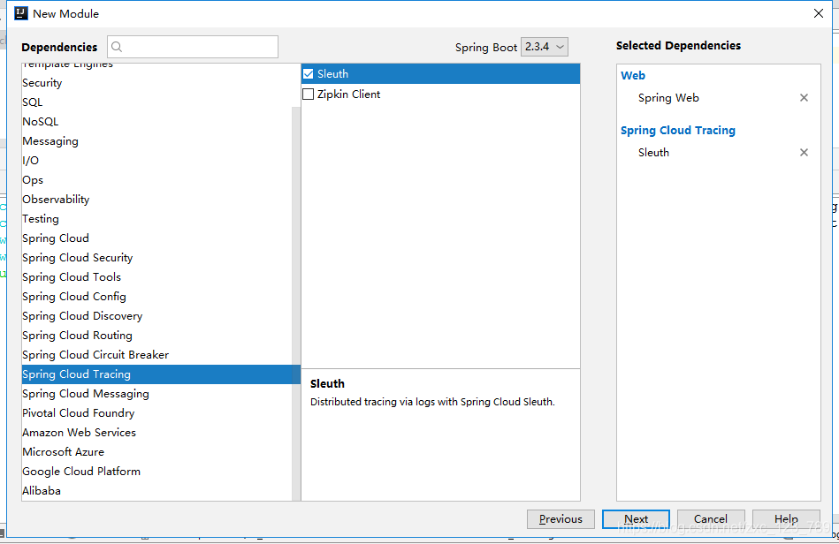
Task: Click the Sleuth entry in Selected Dependencies
Action: tap(653, 152)
